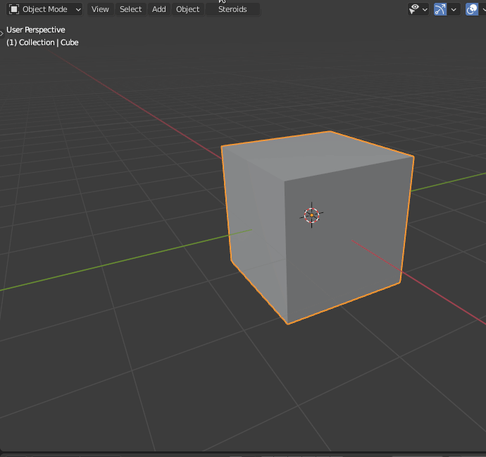Click the Steroids header button
The image size is (486, 457).
tap(232, 9)
